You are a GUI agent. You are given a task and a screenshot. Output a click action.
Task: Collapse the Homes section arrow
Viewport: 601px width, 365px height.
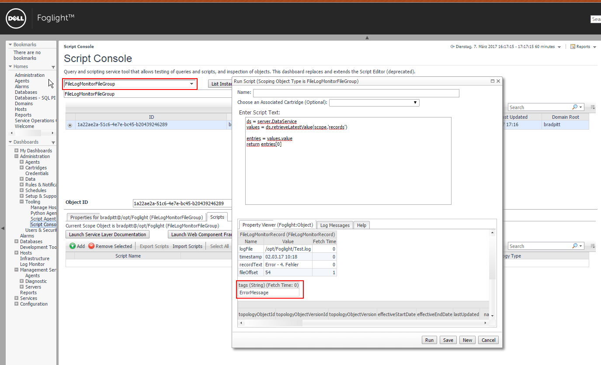click(x=10, y=66)
